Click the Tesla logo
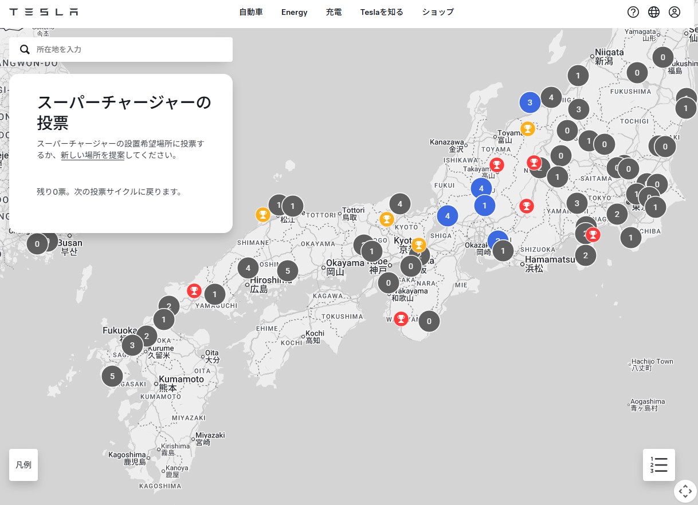The image size is (698, 505). click(44, 12)
